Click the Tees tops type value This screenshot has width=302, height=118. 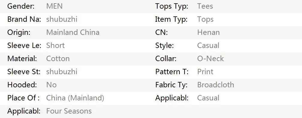(x=205, y=6)
